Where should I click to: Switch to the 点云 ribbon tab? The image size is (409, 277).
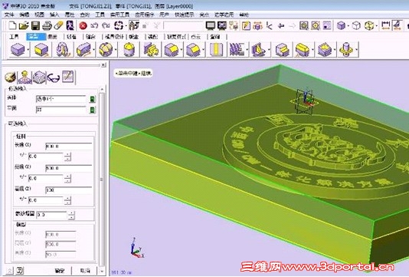click(x=196, y=37)
